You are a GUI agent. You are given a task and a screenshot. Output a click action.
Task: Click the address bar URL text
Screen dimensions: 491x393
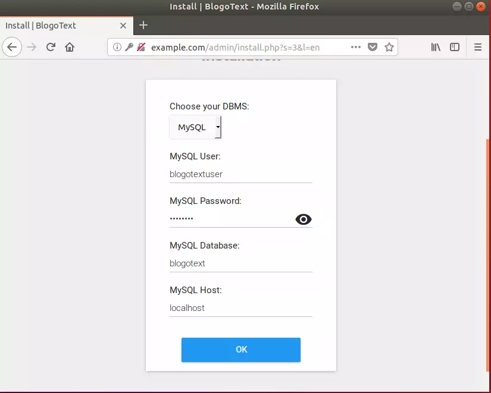click(x=236, y=48)
